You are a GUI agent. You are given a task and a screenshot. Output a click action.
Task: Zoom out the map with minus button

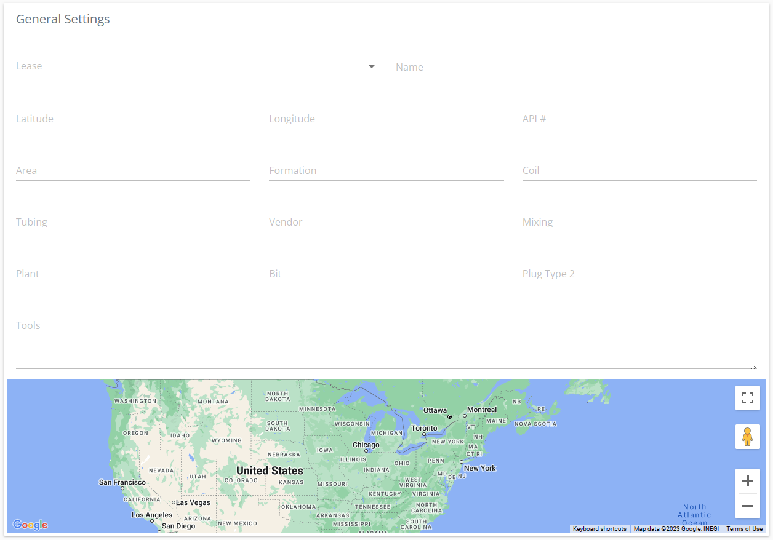pyautogui.click(x=748, y=506)
